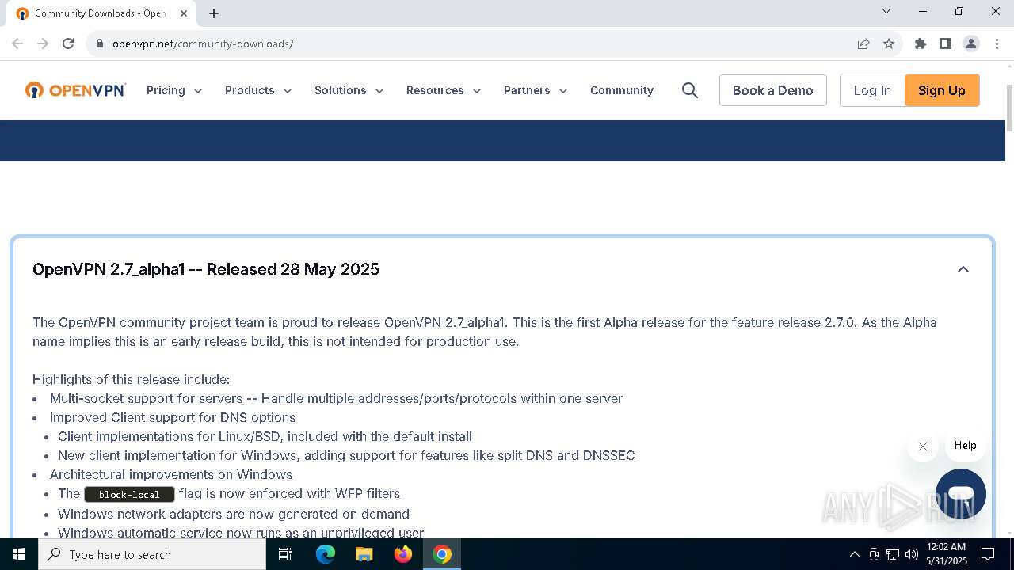Click the page vertical scrollbar thumb
The image size is (1014, 570).
(1009, 108)
